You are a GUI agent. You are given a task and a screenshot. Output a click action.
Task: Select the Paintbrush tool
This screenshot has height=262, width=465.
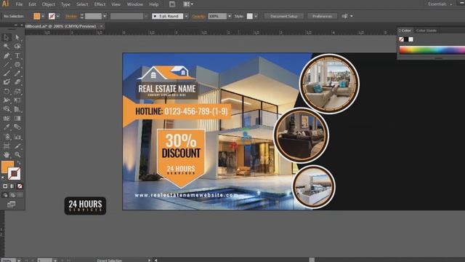(x=7, y=74)
